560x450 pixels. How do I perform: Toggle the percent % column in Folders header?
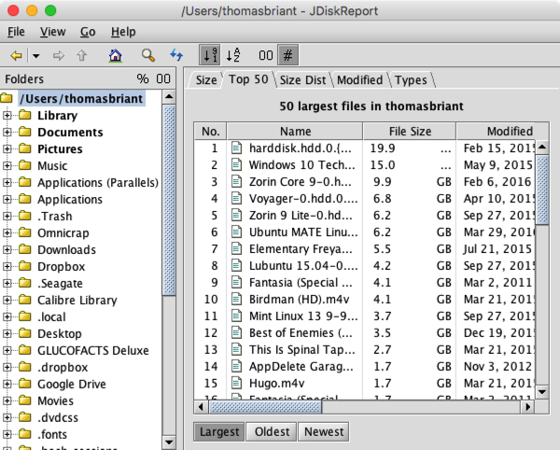[143, 78]
